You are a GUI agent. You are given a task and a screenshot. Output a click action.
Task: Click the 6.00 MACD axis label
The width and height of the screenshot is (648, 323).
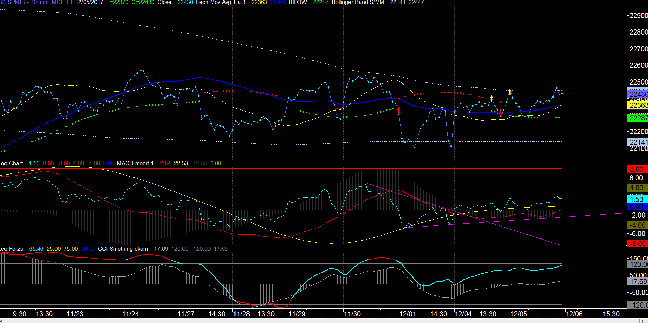pos(636,178)
